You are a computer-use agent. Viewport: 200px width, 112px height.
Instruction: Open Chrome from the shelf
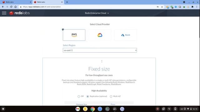pyautogui.click(x=92, y=109)
